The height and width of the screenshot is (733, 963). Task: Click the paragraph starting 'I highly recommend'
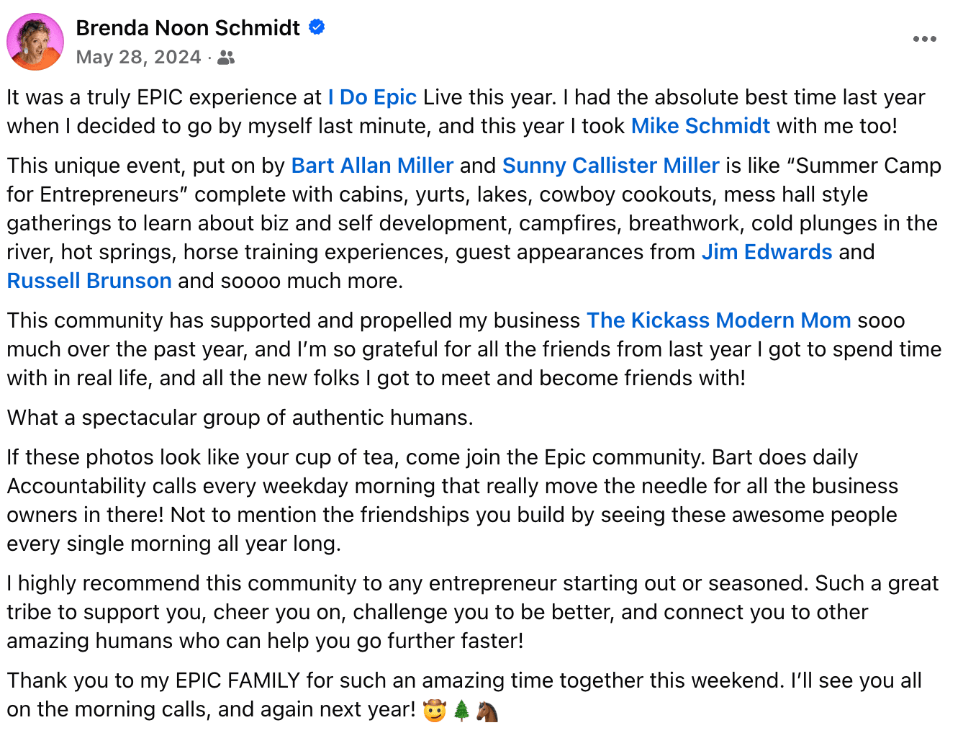pyautogui.click(x=473, y=612)
